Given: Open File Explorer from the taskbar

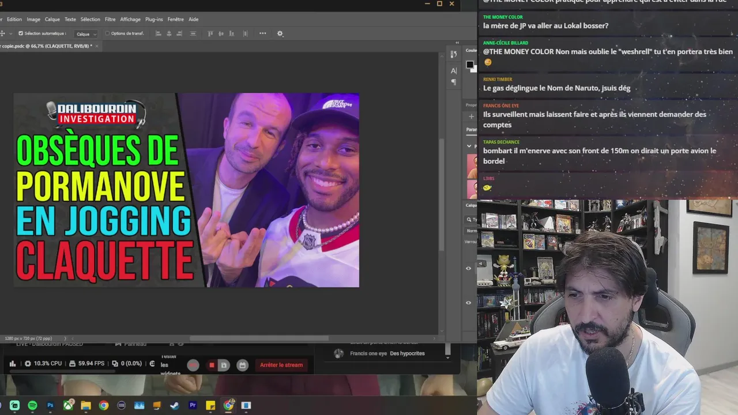Looking at the screenshot, I should [x=86, y=406].
